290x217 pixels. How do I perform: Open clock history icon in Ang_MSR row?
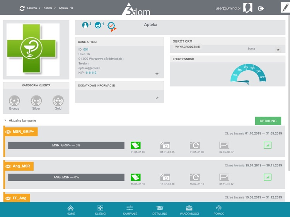point(195,177)
